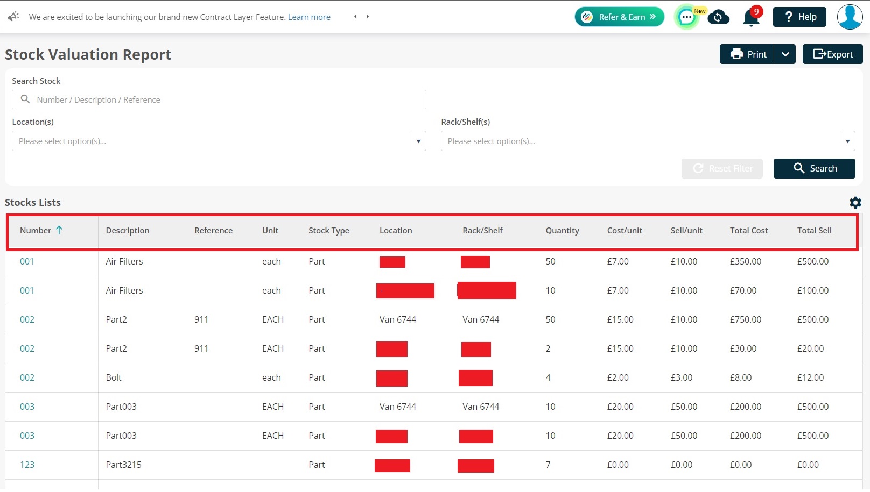This screenshot has height=492, width=870.
Task: Click Rack/Shelf(s) dropdown arrow
Action: coord(847,141)
